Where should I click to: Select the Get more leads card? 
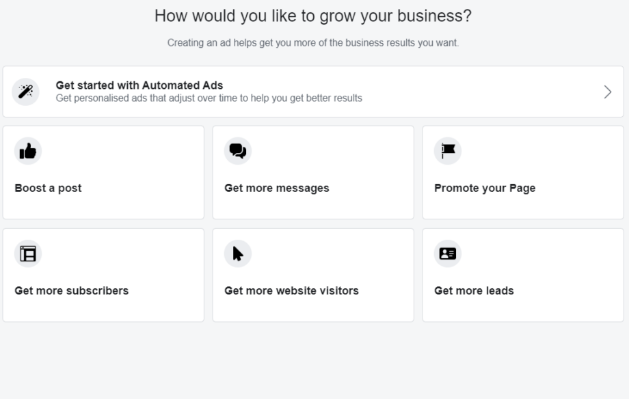tap(523, 274)
